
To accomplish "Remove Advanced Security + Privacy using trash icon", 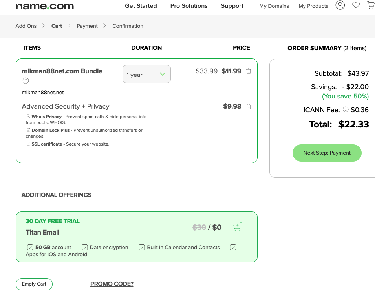I will [x=249, y=106].
